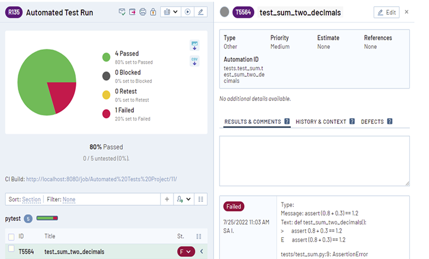Click the pencil edit run icon
This screenshot has width=429, height=259.
tap(200, 12)
